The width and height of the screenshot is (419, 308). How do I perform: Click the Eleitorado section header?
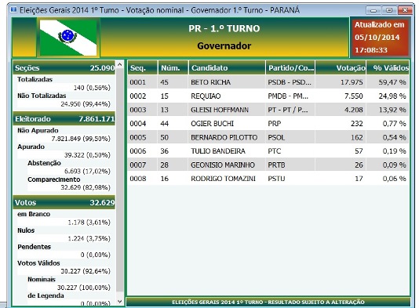point(64,119)
